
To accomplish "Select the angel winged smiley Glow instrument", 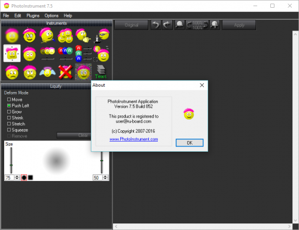I will point(47,72).
